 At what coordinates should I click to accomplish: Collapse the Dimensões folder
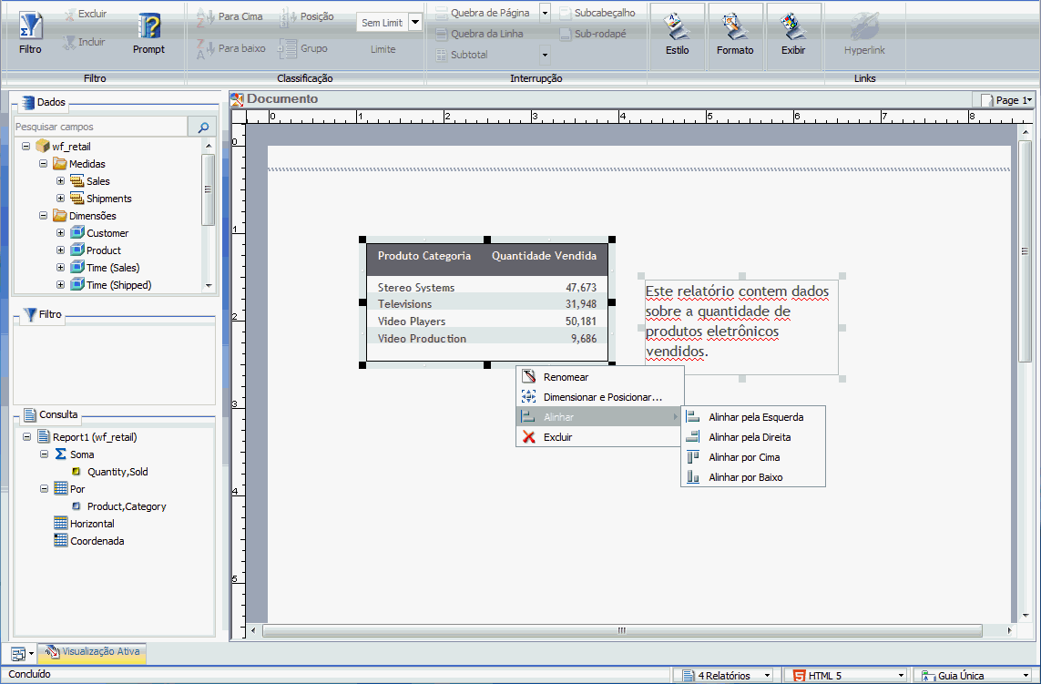coord(43,215)
